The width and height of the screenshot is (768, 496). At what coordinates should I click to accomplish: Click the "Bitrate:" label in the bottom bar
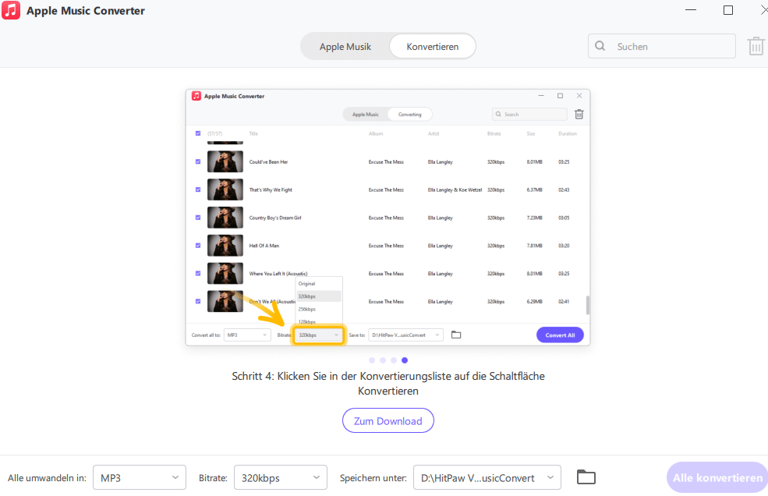tap(213, 478)
